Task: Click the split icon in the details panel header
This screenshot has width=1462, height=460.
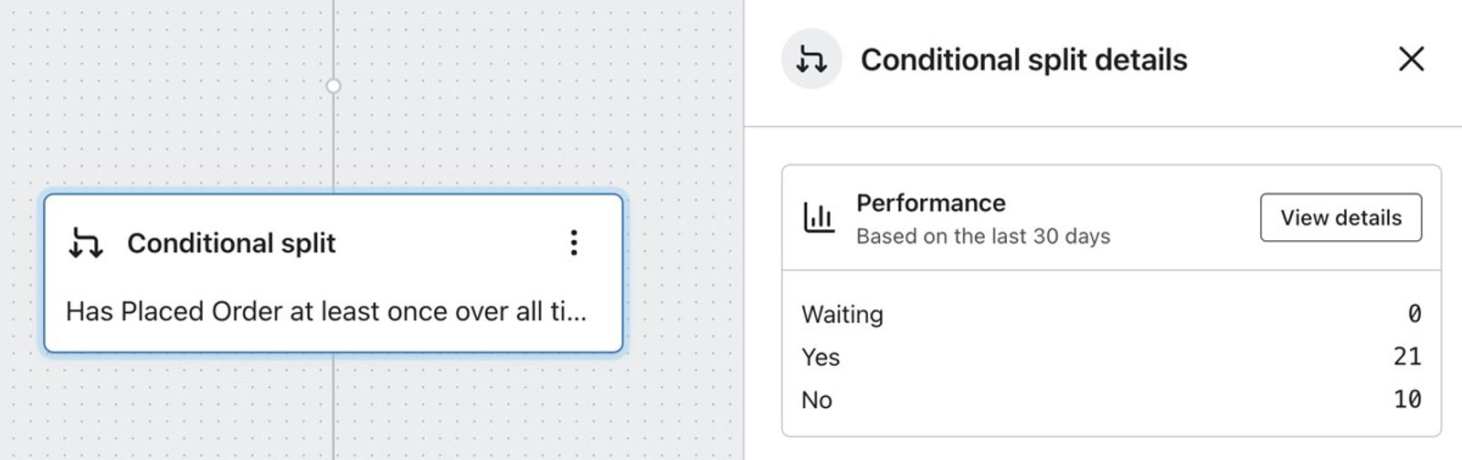Action: point(811,59)
